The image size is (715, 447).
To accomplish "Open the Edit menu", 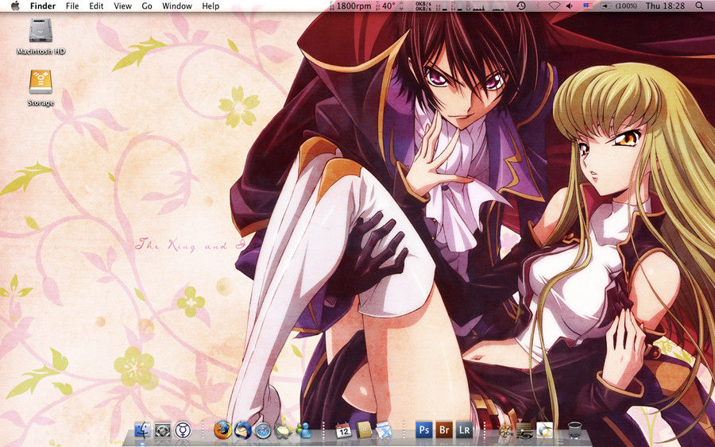I will pos(96,6).
